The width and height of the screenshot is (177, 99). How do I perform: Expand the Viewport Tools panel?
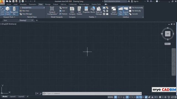[9, 17]
